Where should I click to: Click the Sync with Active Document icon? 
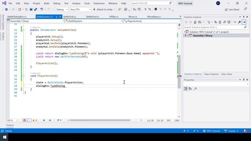tap(215, 22)
